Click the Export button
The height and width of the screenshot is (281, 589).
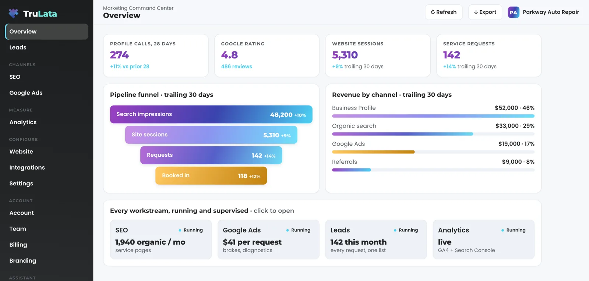coord(485,12)
